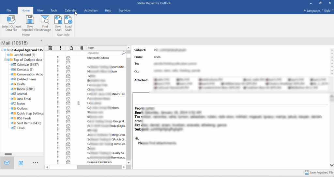
Task: Click message list horizontal scroll left arrow
Action: [x=47, y=167]
